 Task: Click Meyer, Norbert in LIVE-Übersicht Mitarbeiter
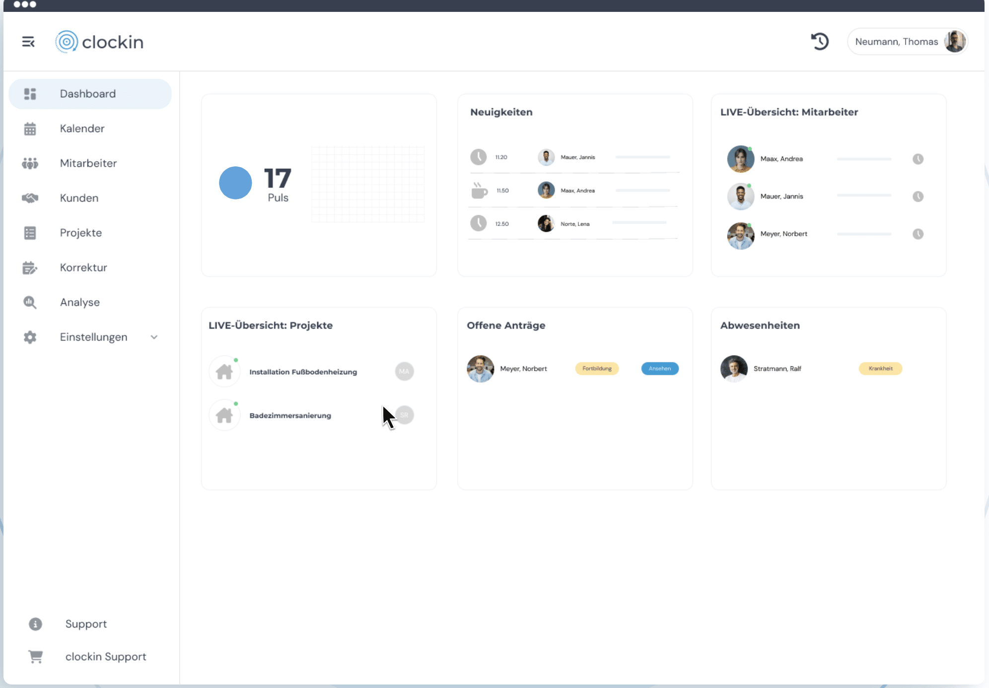pyautogui.click(x=783, y=234)
